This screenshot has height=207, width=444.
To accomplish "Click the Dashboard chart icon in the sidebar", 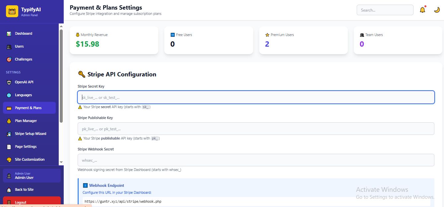I will 9,33.
